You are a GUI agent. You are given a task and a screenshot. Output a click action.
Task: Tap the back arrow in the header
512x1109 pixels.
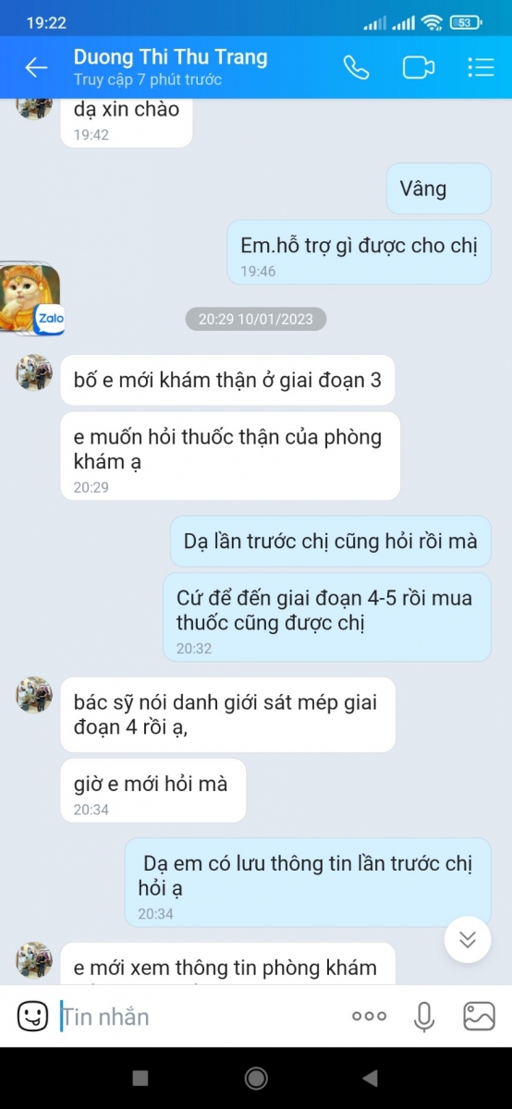[36, 67]
